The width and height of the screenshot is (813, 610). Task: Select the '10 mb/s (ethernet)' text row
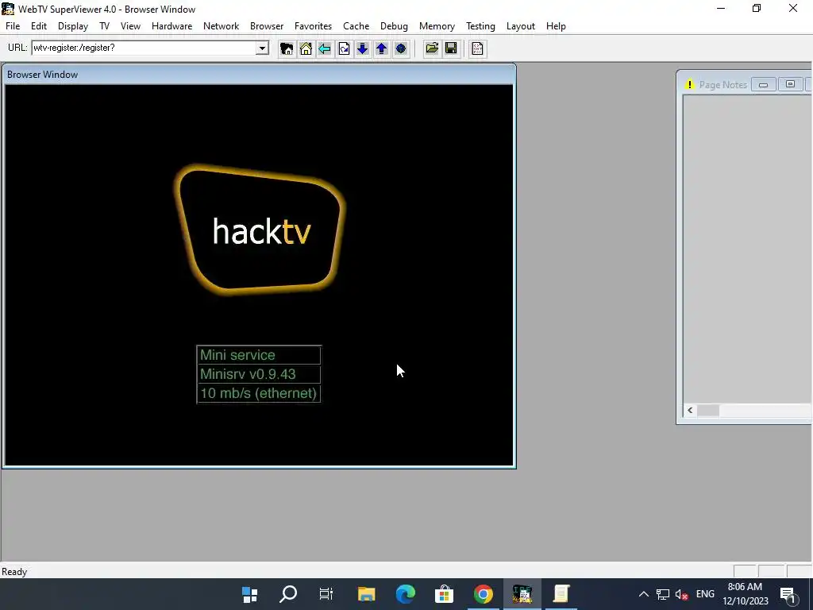259,393
